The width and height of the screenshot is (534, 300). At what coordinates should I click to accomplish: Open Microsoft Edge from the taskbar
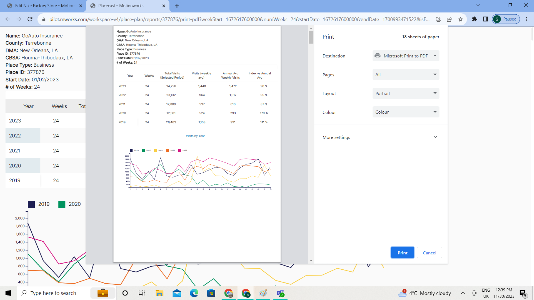click(194, 293)
